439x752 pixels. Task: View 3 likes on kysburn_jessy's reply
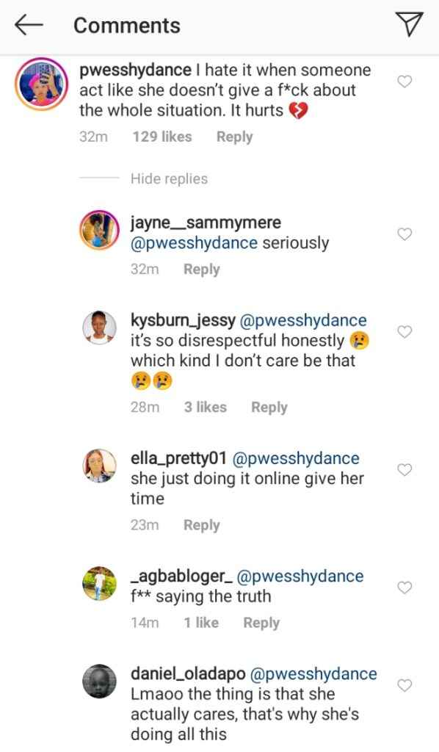205,407
